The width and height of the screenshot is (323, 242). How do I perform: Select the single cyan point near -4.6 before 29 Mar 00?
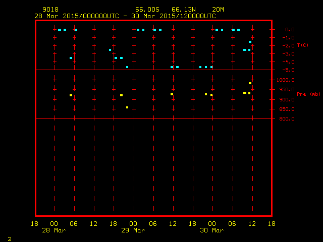(127, 67)
